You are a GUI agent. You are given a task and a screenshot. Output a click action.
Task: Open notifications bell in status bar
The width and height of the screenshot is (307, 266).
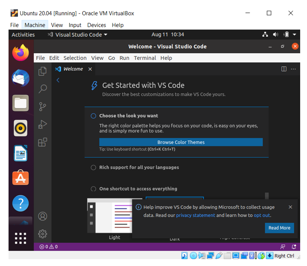[x=294, y=247]
